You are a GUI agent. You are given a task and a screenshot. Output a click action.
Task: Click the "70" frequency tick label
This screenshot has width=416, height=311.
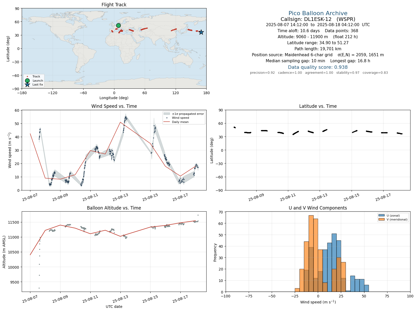[221, 212]
